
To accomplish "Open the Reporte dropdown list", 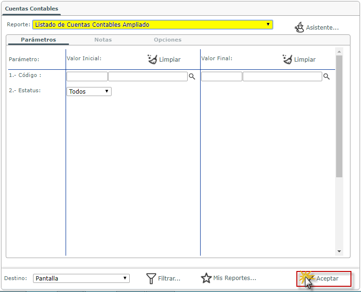I will click(x=153, y=24).
